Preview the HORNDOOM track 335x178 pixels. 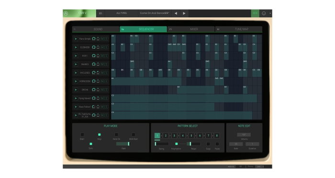click(76, 81)
